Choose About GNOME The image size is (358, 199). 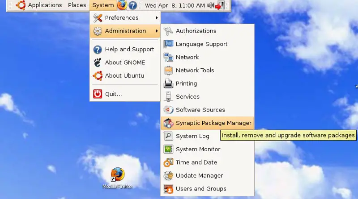[x=125, y=62]
